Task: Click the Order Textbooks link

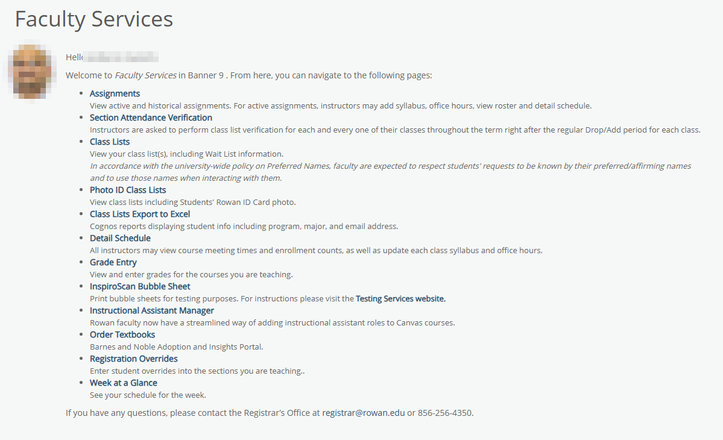Action: tap(122, 335)
